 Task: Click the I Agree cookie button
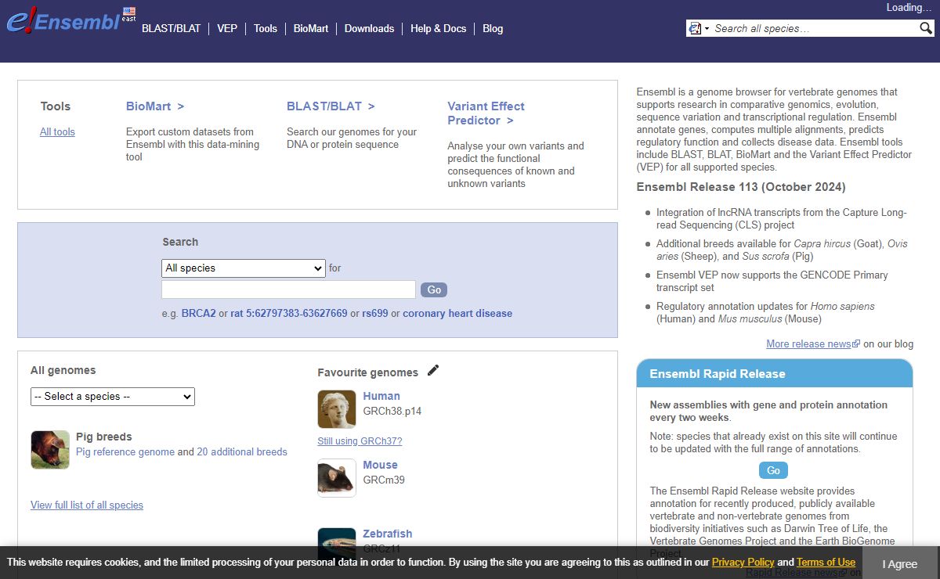click(899, 563)
